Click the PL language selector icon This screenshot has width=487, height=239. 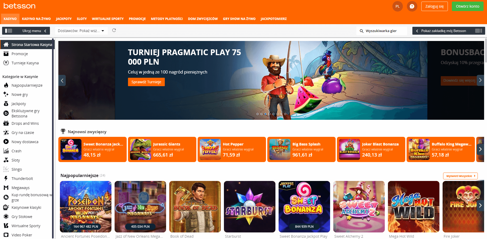[x=397, y=6]
